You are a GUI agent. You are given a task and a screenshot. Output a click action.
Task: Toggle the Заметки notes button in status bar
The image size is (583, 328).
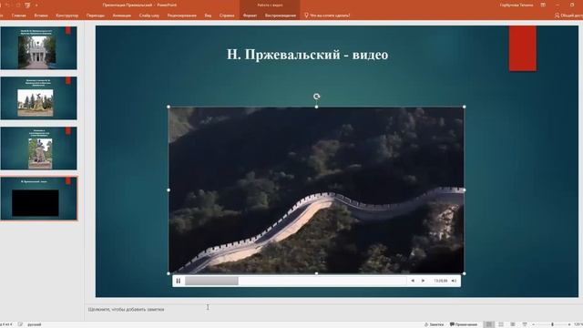click(434, 324)
